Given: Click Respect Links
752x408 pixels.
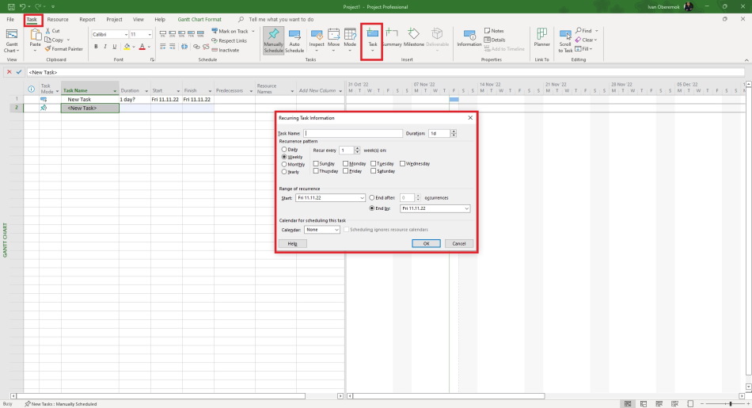Looking at the screenshot, I should [x=230, y=41].
